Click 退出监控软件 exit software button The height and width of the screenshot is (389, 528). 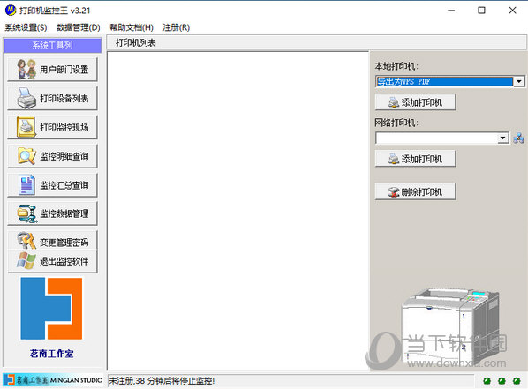point(52,261)
